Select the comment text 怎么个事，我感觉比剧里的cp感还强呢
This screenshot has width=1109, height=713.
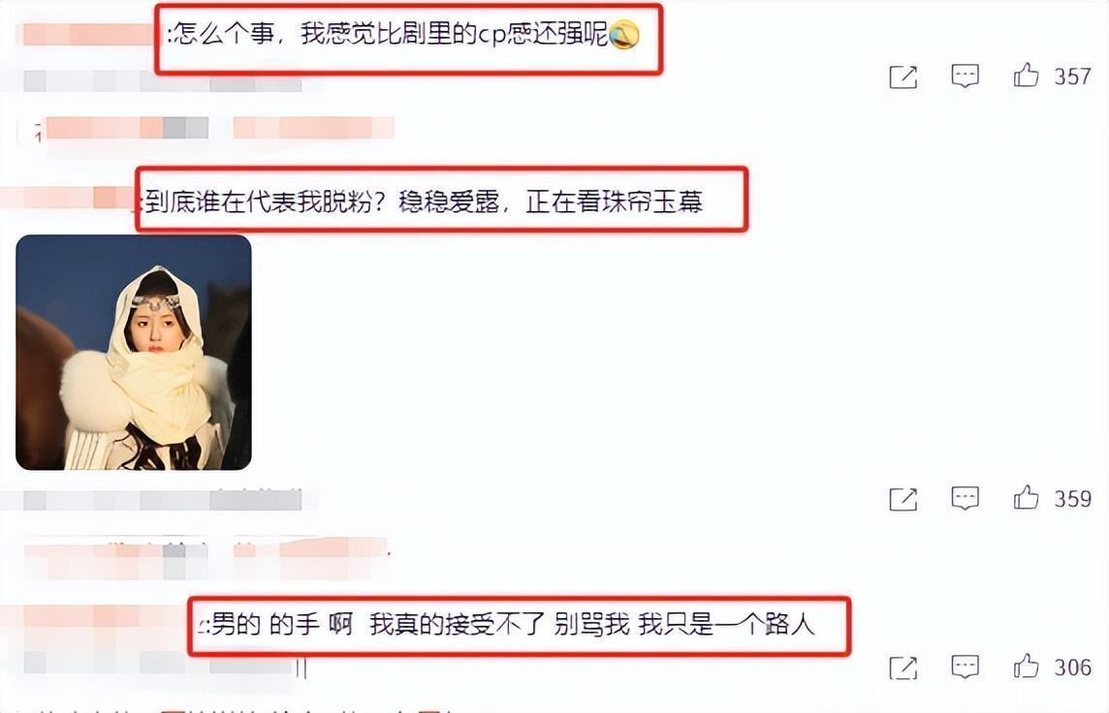(x=389, y=34)
